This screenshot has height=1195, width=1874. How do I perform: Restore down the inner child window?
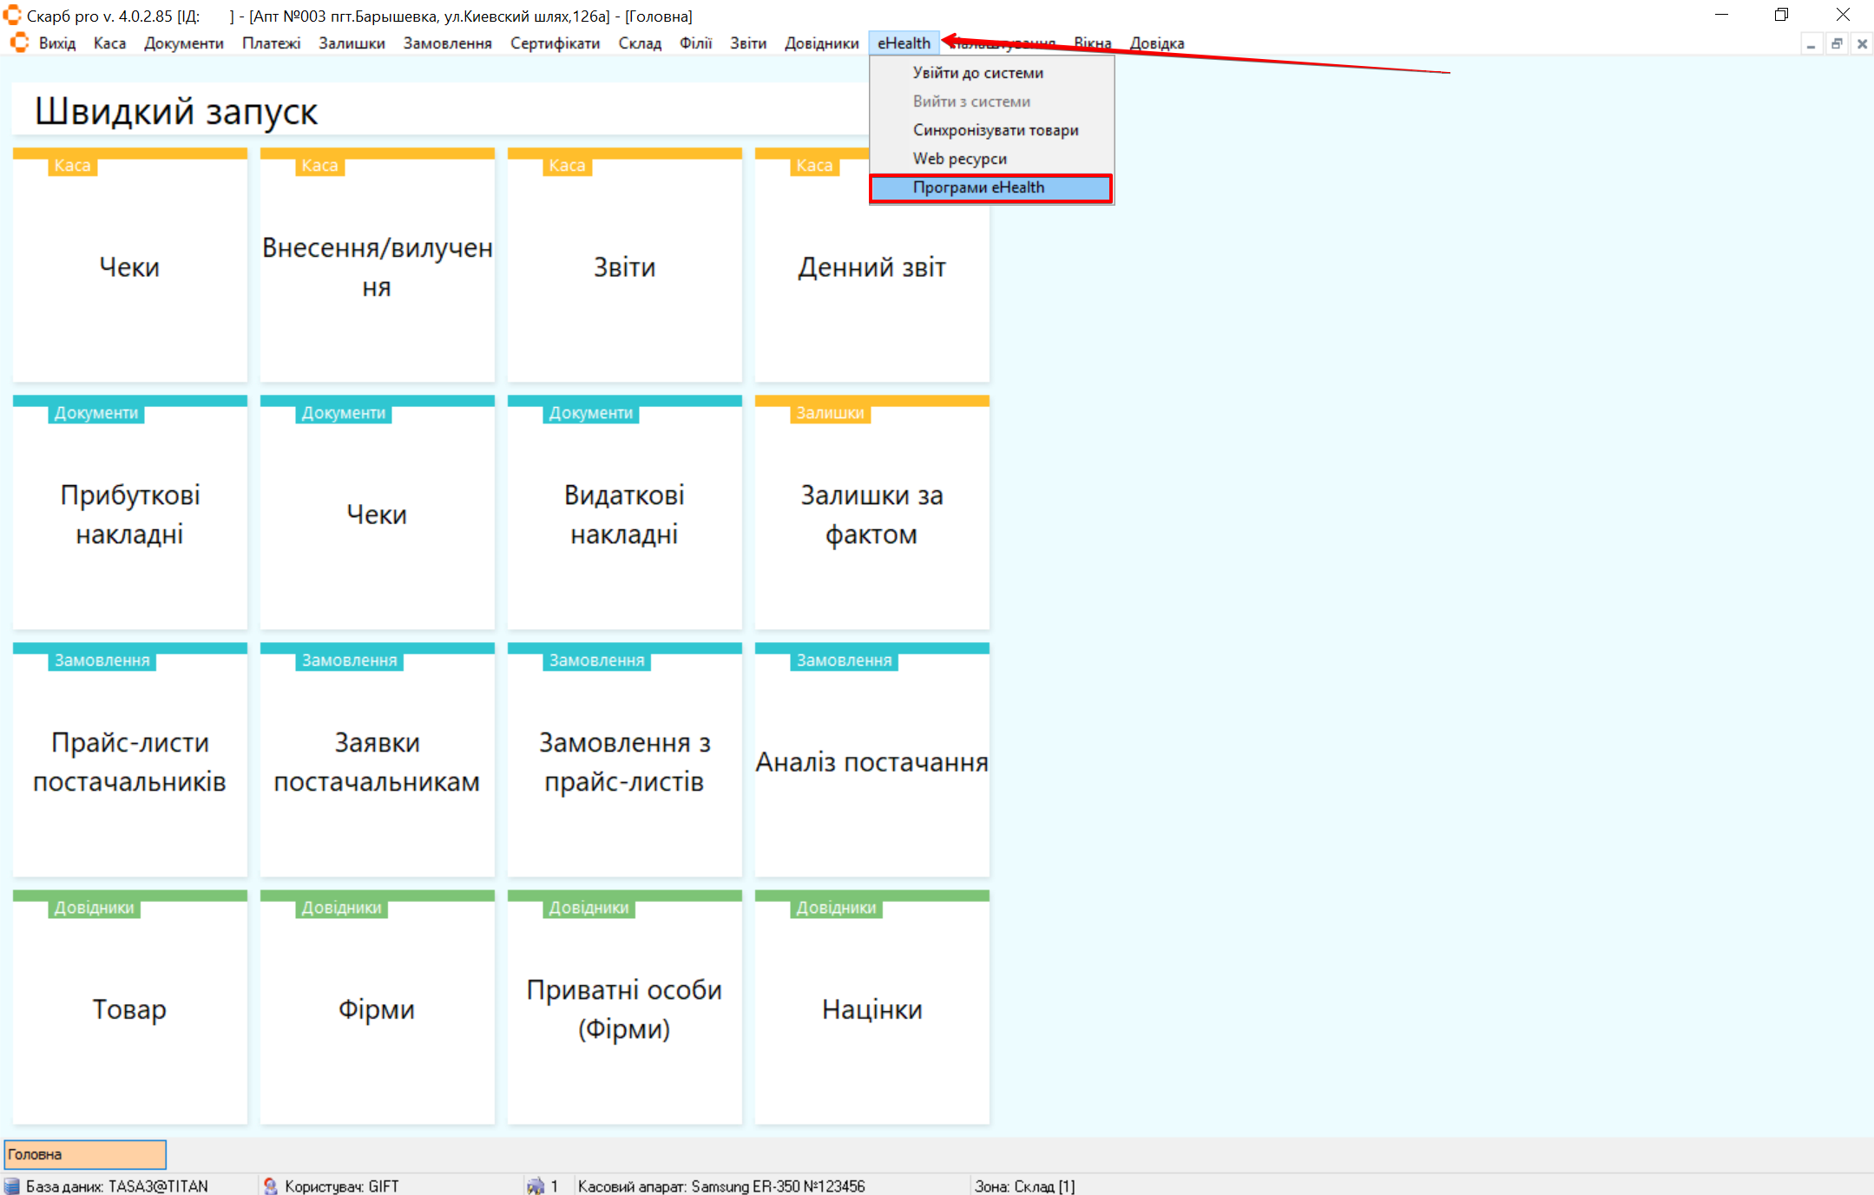pos(1837,44)
